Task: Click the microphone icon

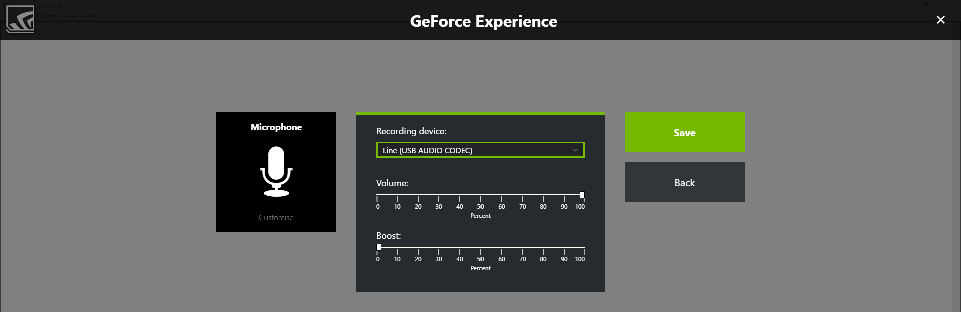Action: [x=276, y=171]
